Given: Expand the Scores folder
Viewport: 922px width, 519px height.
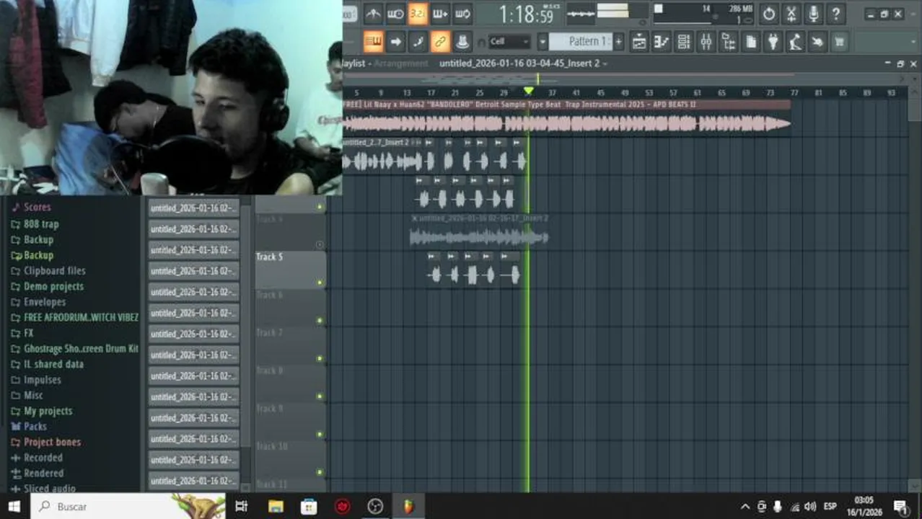Looking at the screenshot, I should [31, 207].
